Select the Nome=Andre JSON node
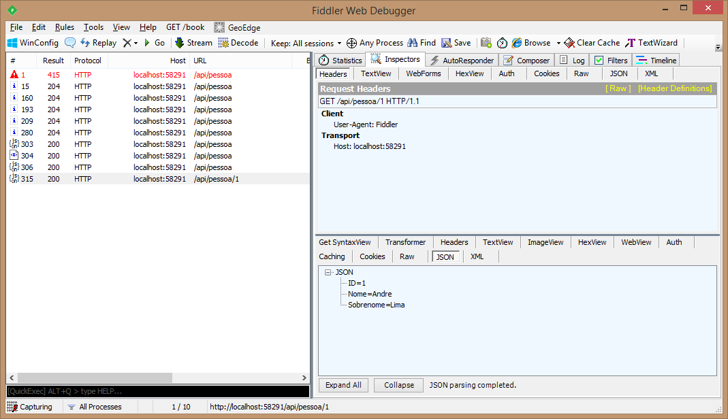Screen dimensions: 728x419 pyautogui.click(x=370, y=294)
